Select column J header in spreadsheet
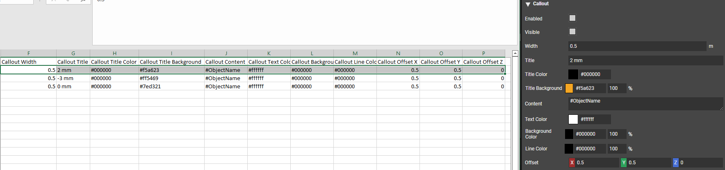The width and height of the screenshot is (725, 170). click(226, 54)
